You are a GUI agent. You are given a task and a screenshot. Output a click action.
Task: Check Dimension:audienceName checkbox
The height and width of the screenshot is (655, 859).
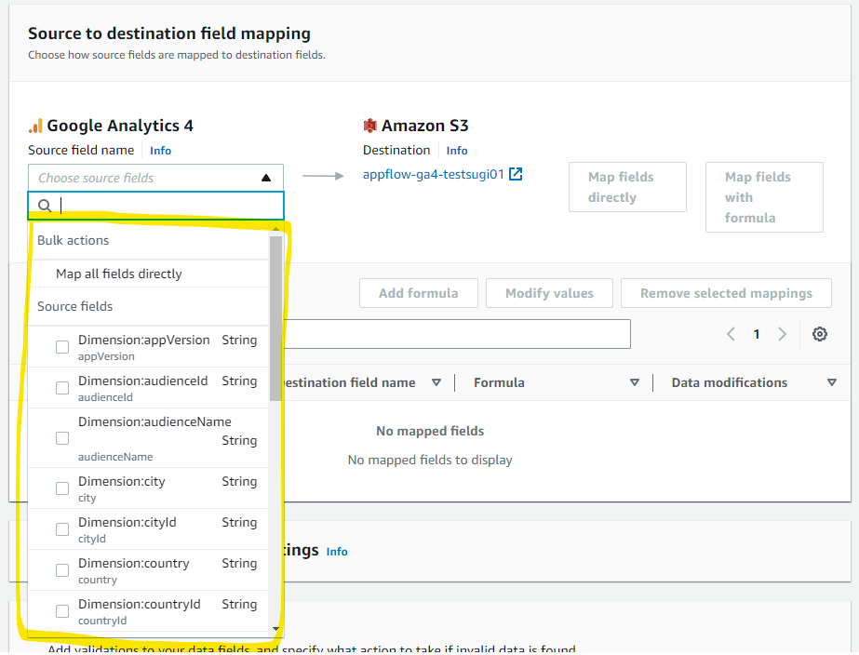62,438
